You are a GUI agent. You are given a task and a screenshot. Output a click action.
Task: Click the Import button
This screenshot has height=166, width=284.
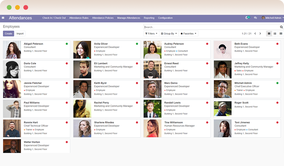20,33
